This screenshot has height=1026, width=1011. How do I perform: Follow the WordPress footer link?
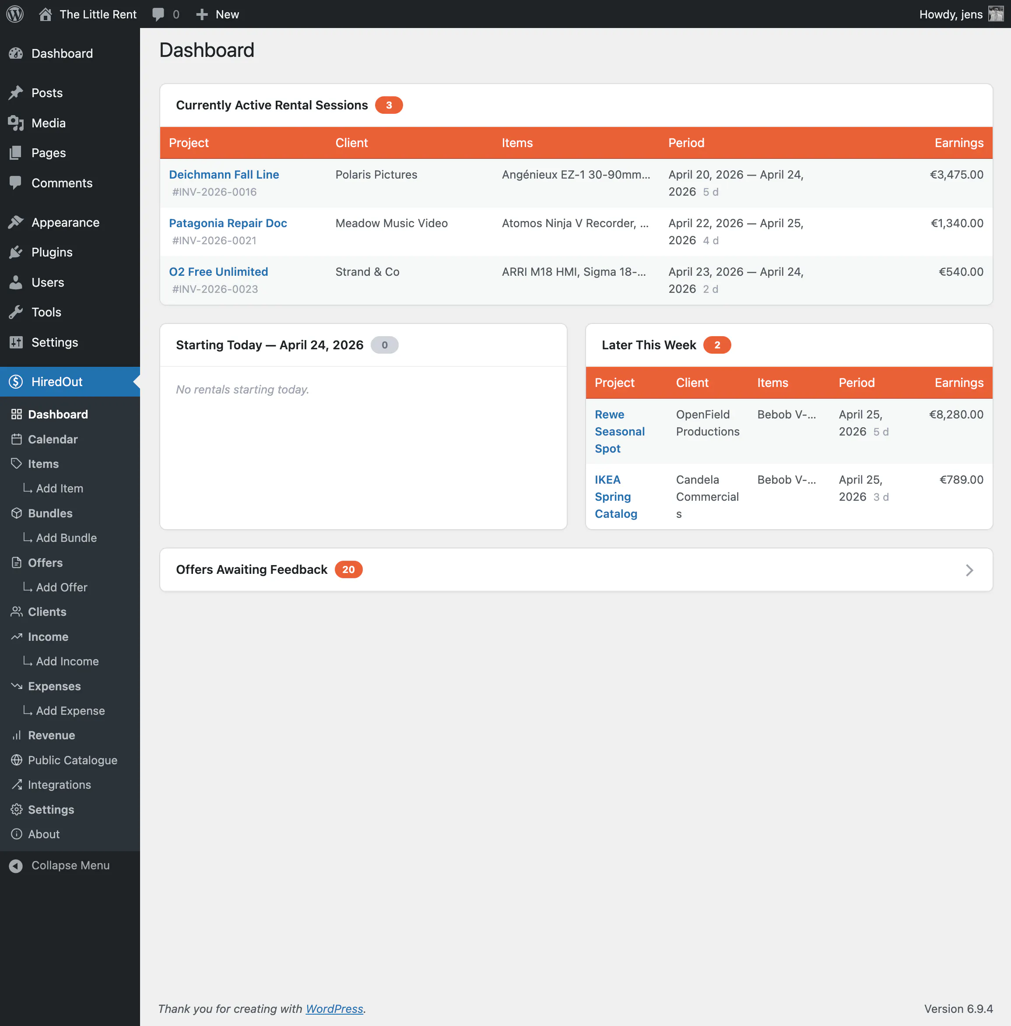coord(334,1008)
